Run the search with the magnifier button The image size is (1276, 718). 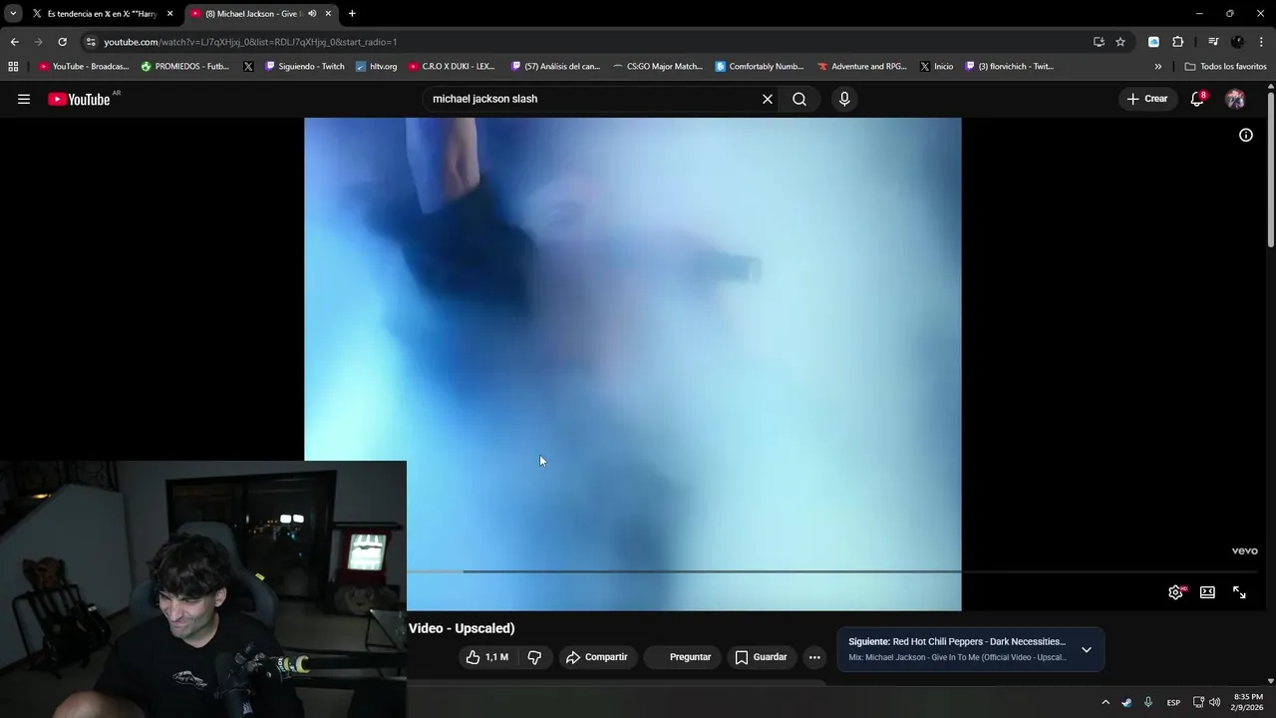click(x=799, y=99)
